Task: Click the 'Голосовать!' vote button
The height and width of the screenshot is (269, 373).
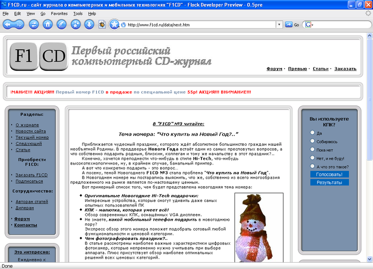Action: [x=329, y=174]
